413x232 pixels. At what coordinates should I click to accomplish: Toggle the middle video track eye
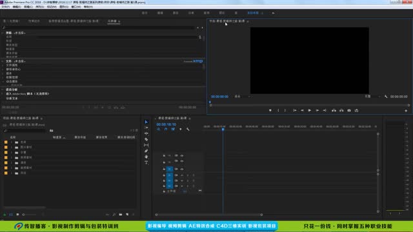[182, 161]
